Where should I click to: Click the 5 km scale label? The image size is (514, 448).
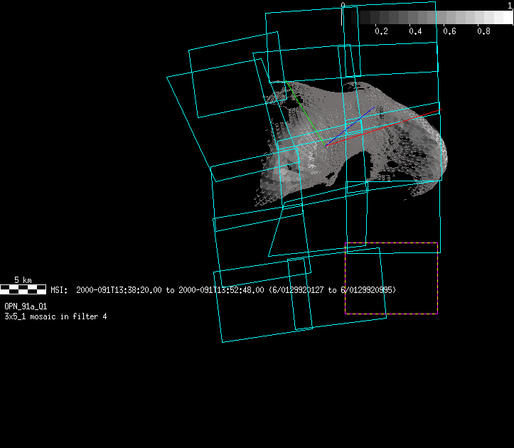coord(23,280)
